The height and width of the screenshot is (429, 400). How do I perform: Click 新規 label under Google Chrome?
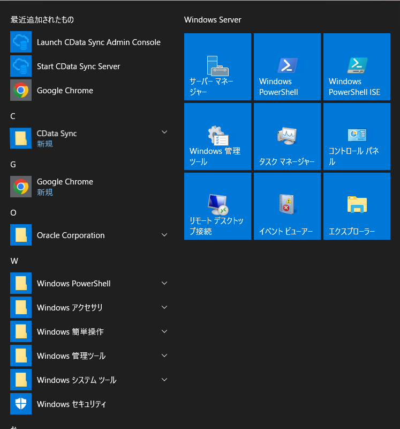pos(45,193)
